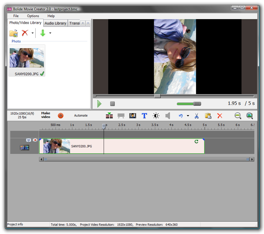264x234 pixels.
Task: Zoom in the timeline with the magnifier icon
Action: pos(249,116)
